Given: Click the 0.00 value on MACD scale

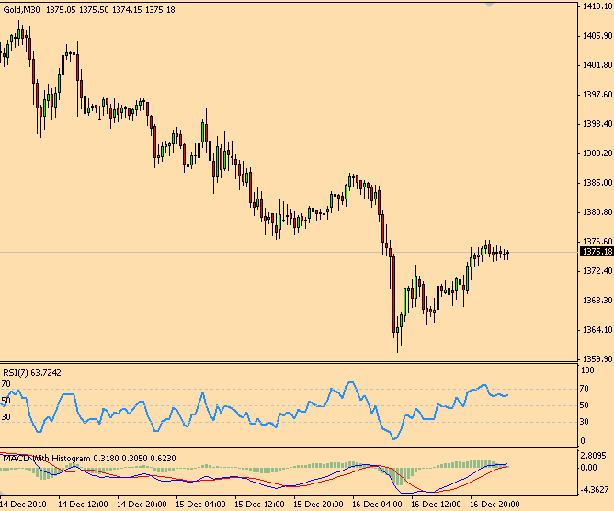Looking at the screenshot, I should (x=589, y=468).
